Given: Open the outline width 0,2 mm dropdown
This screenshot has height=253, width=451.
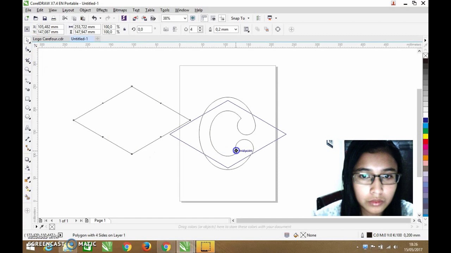Looking at the screenshot, I should point(236,30).
